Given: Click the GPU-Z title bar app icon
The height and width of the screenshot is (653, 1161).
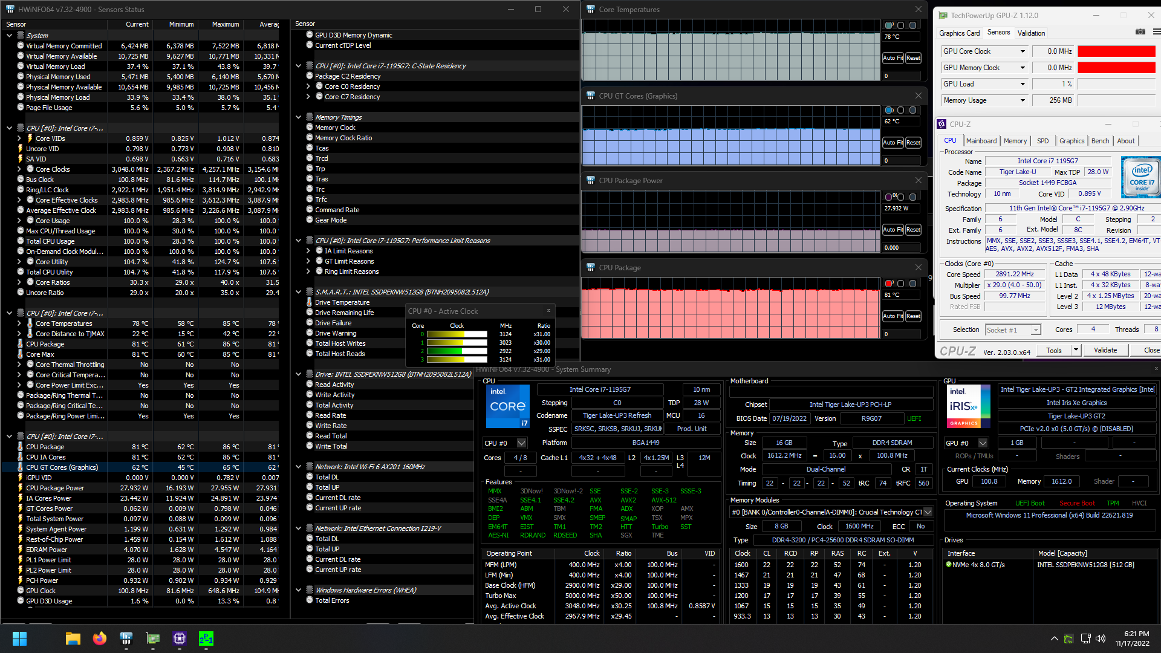Looking at the screenshot, I should tap(942, 16).
